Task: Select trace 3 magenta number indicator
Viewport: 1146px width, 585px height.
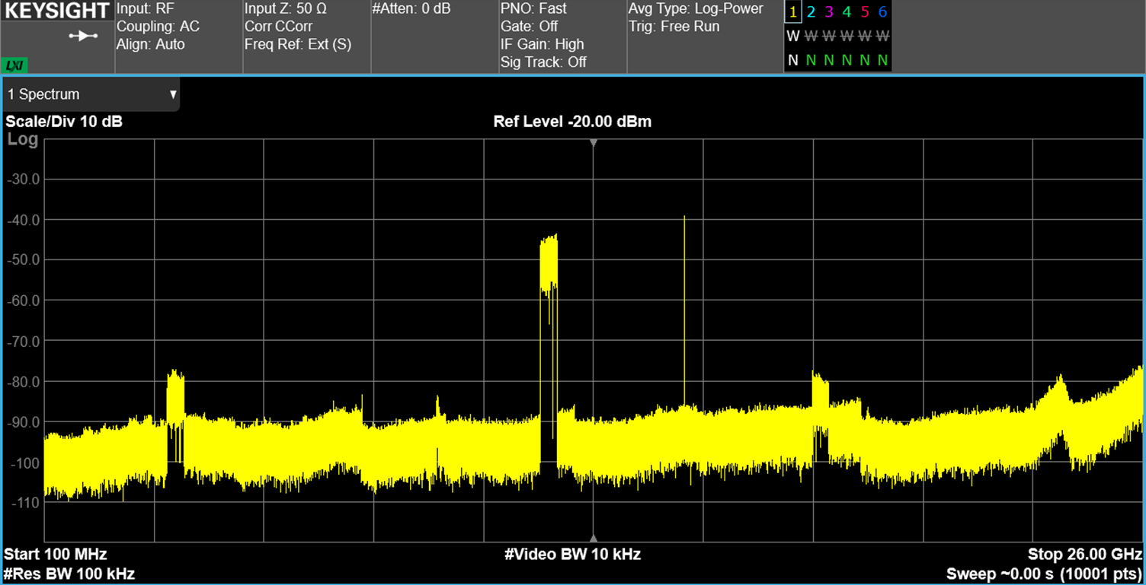Action: 829,12
